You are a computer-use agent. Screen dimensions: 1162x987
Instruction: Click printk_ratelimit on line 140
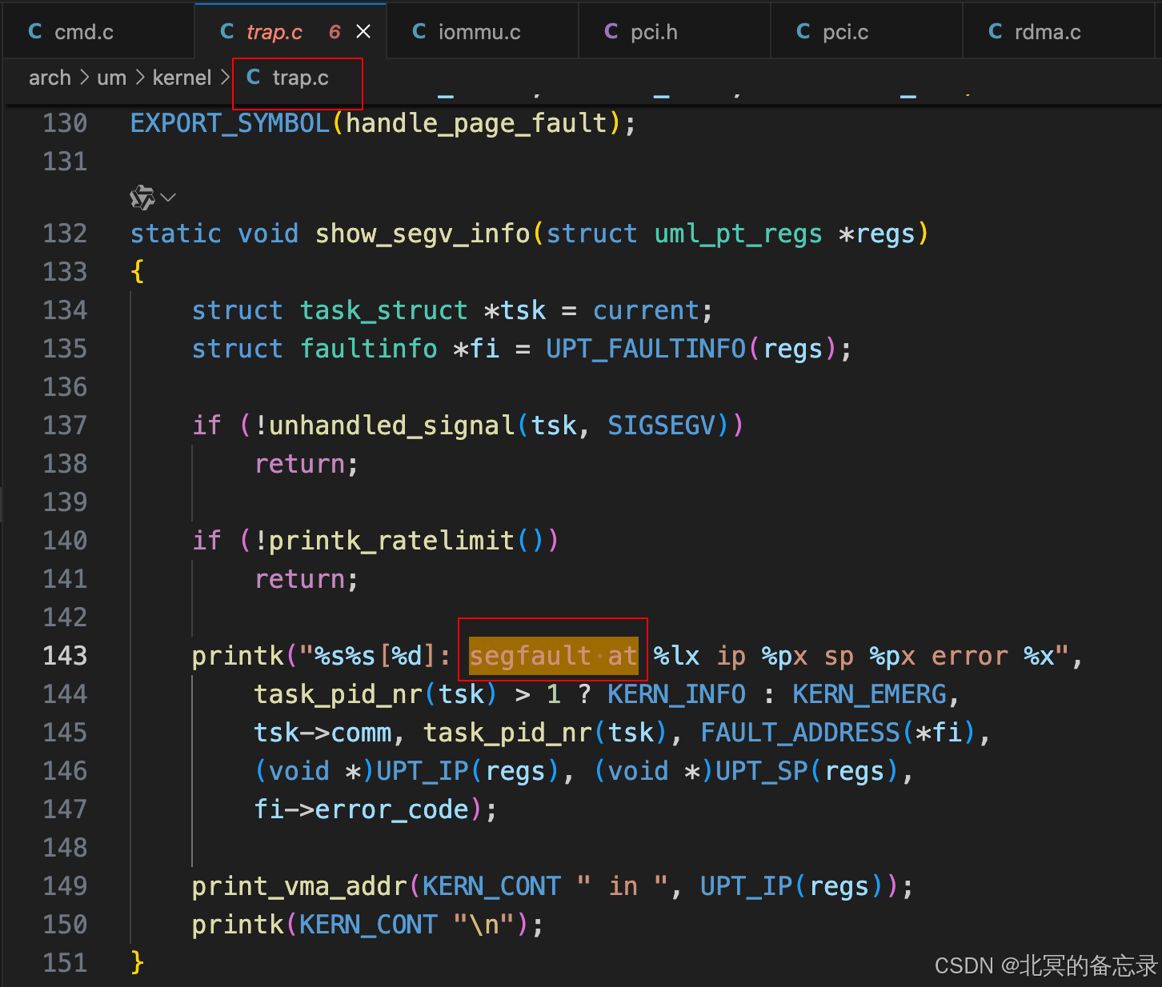coord(392,541)
